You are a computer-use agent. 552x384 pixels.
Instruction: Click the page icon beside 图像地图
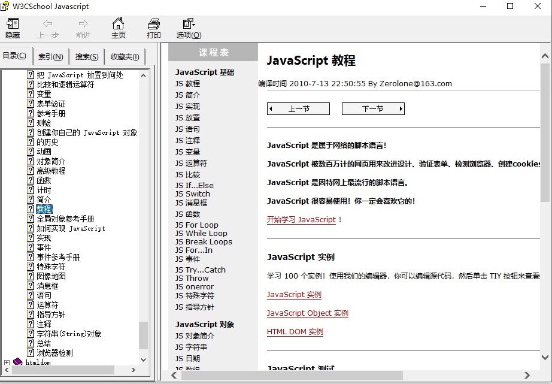pyautogui.click(x=31, y=276)
